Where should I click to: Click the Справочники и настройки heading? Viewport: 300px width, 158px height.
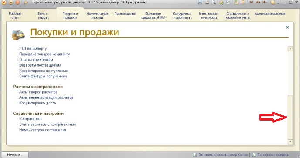(38, 114)
